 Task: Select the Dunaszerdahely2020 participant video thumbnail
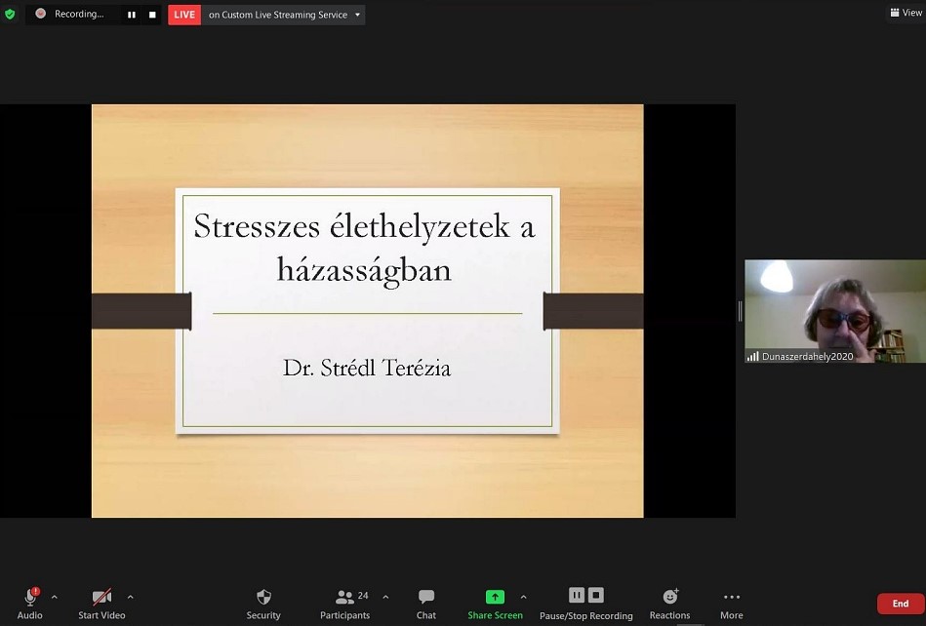click(x=834, y=311)
